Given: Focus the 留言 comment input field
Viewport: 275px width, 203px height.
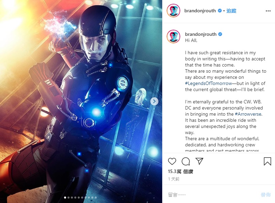Looking at the screenshot, I should tap(212, 194).
